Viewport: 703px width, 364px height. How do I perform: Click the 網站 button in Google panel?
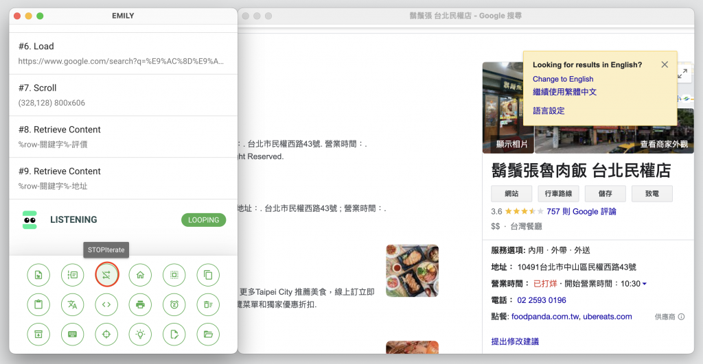[x=511, y=193]
